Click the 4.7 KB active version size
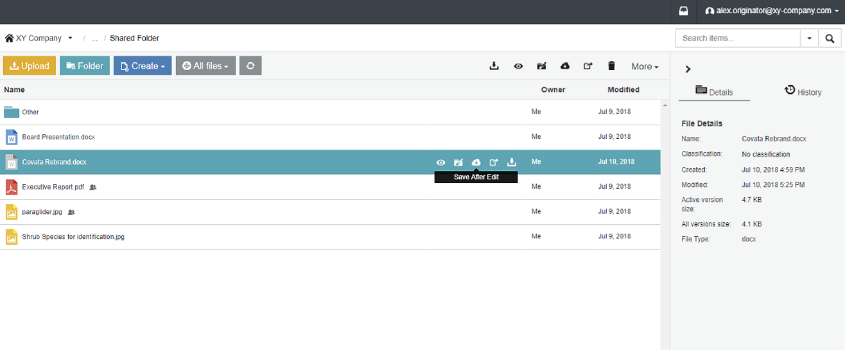The height and width of the screenshot is (350, 845). (752, 200)
